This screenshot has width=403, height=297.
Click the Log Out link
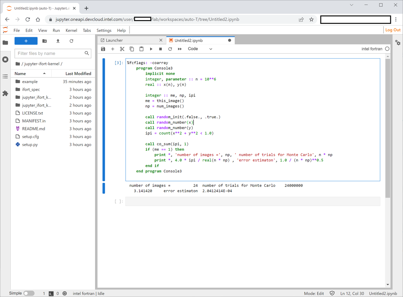point(393,30)
